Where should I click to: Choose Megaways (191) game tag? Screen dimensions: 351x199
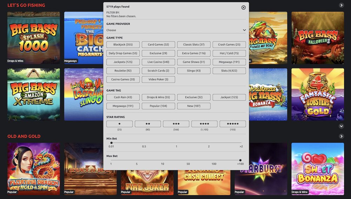123,106
